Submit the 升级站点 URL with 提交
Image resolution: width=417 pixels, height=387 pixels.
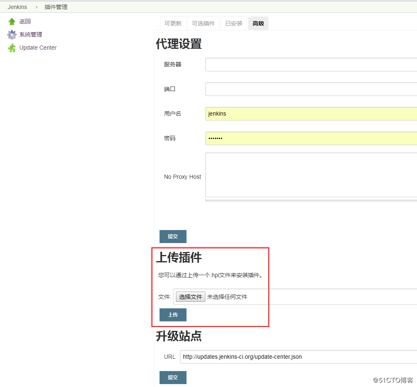coord(173,378)
